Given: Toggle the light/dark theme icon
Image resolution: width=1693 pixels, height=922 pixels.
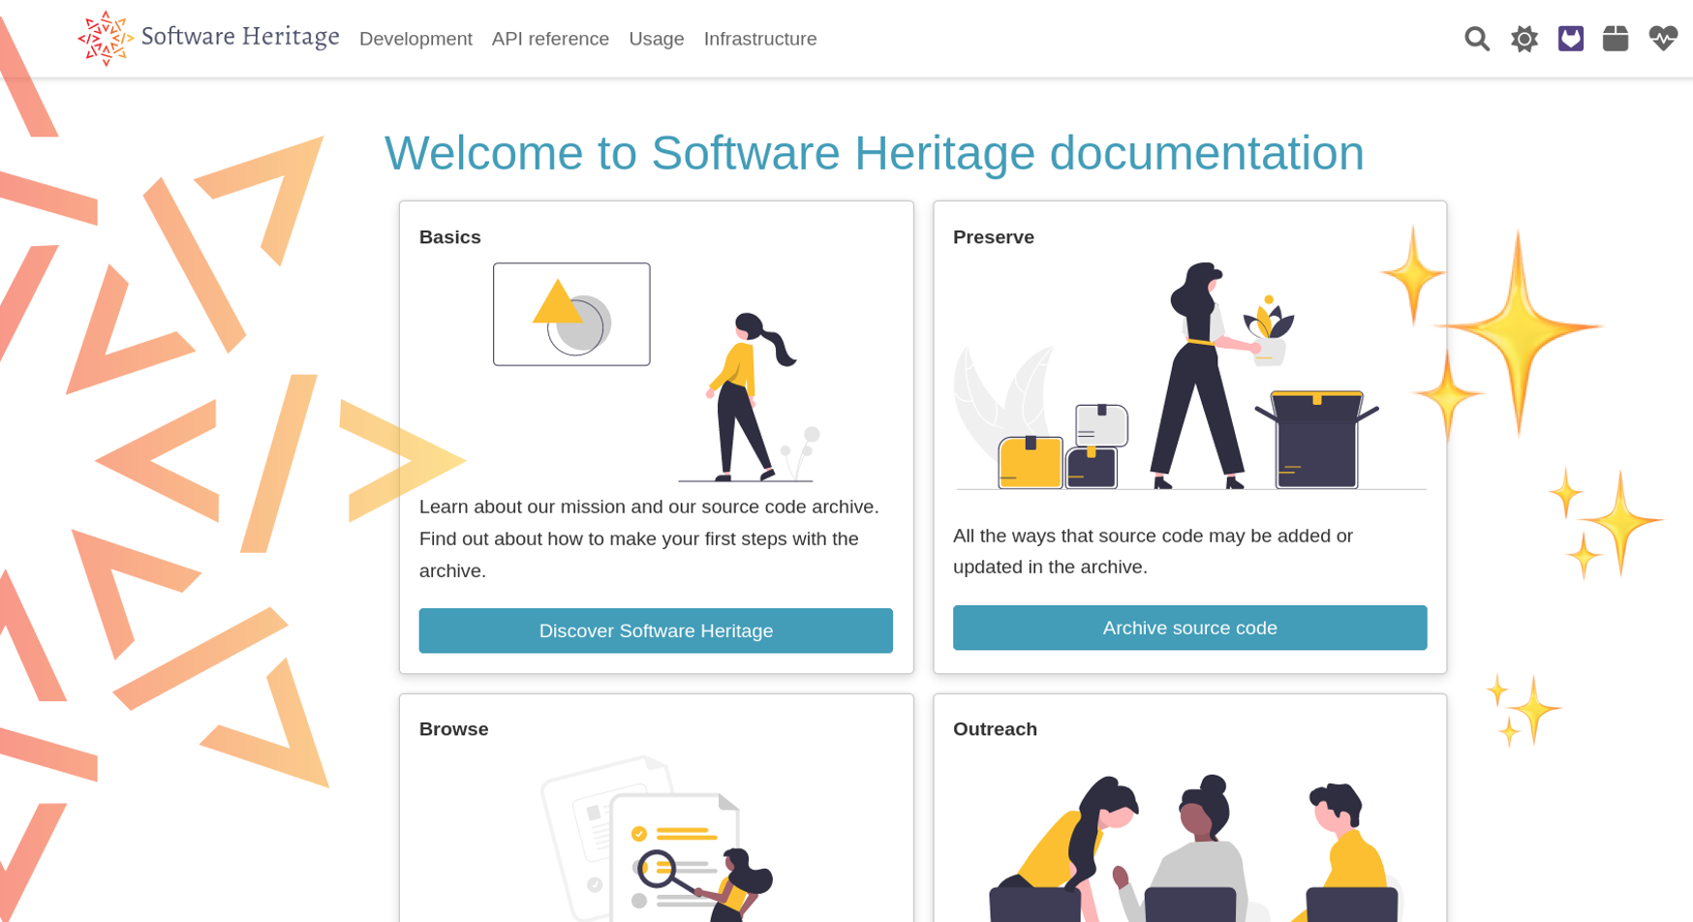Looking at the screenshot, I should pos(1523,38).
